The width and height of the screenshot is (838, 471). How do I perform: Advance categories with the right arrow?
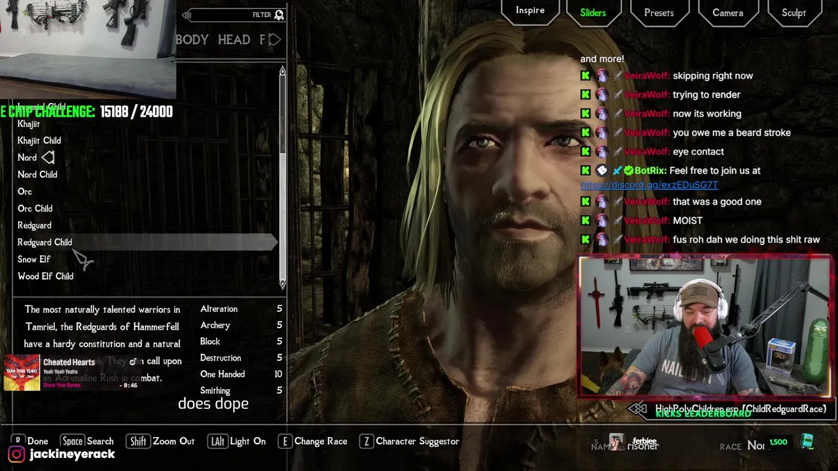coord(275,40)
